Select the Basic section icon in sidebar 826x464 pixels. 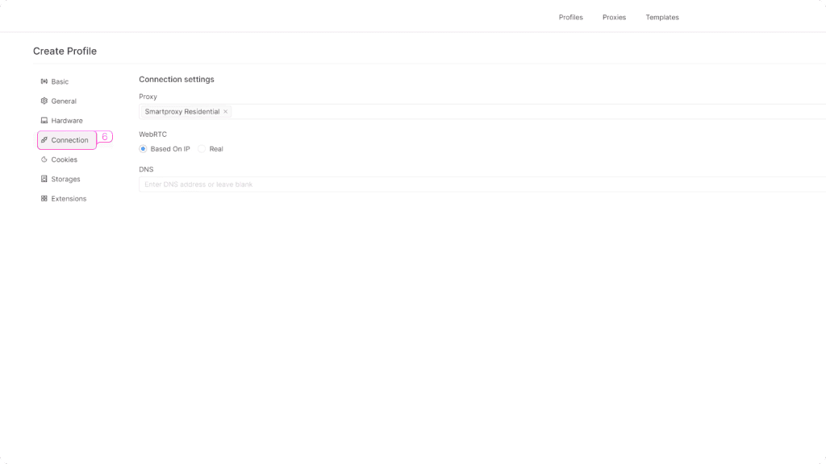tap(44, 81)
